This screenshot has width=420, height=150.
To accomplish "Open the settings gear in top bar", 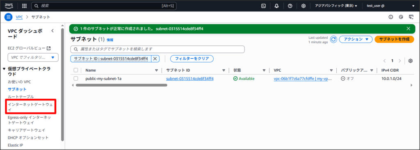I will [303, 6].
